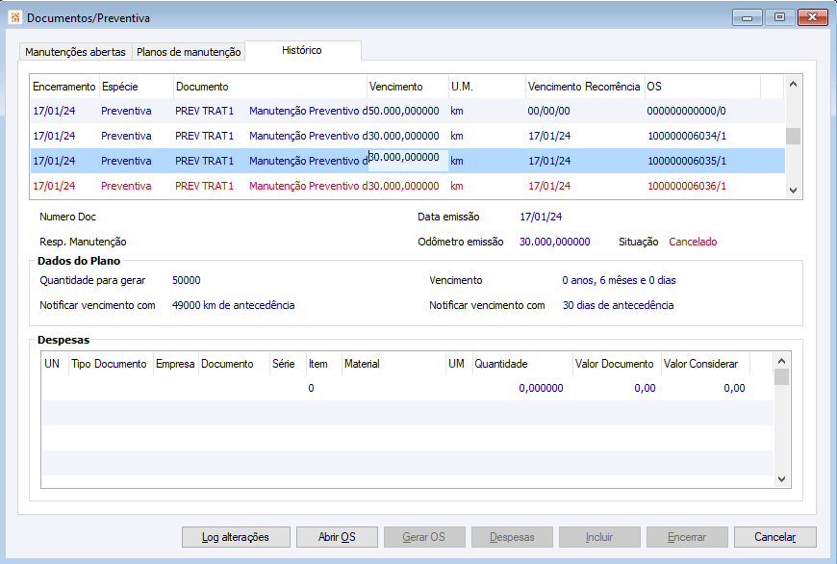Click the OS column header
The width and height of the screenshot is (837, 564).
tap(654, 87)
